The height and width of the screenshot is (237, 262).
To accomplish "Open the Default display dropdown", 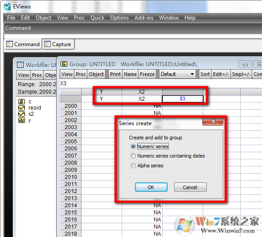I will point(177,74).
